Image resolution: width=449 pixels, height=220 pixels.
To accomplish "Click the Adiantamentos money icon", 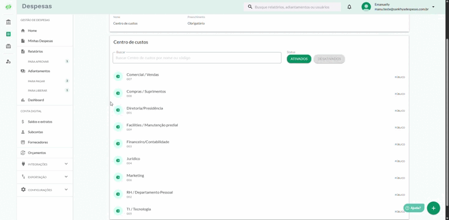I will click(x=23, y=71).
